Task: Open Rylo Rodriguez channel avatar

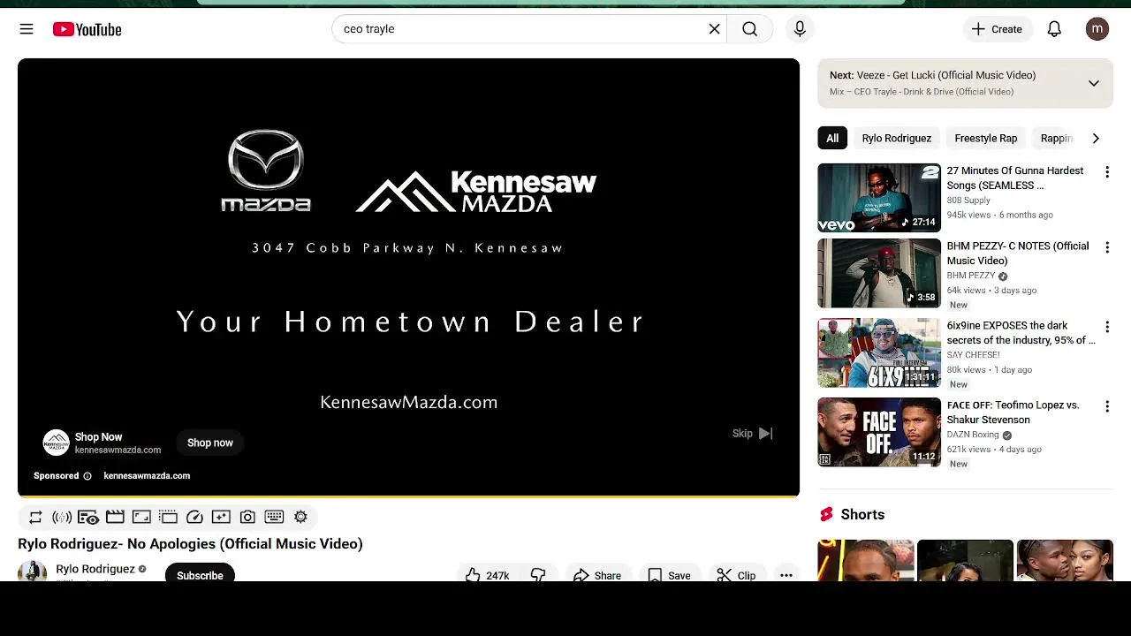Action: pos(33,572)
